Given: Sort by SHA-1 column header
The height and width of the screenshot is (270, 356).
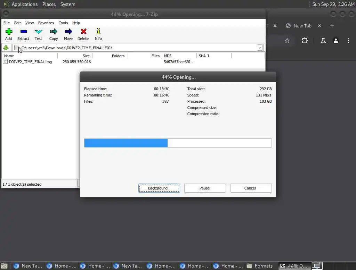Looking at the screenshot, I should pyautogui.click(x=214, y=56).
